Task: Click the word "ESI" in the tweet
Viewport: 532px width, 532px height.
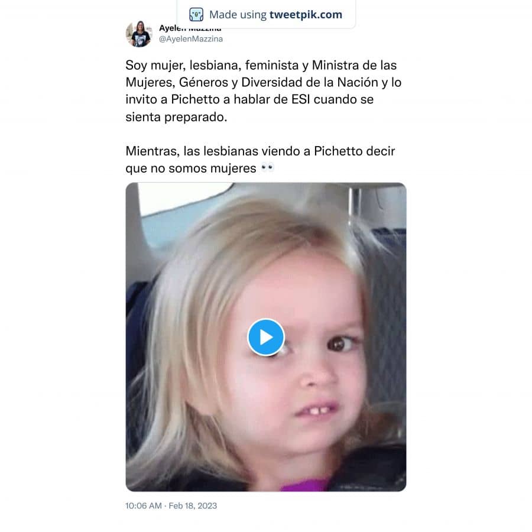Action: pyautogui.click(x=301, y=99)
